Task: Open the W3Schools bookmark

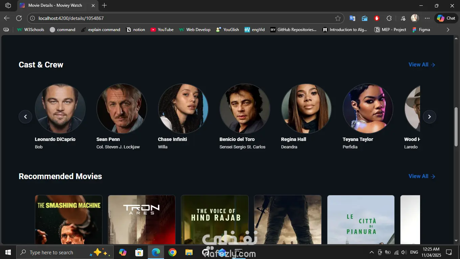Action: [x=30, y=30]
